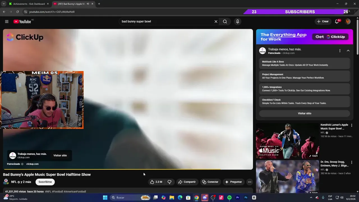Open OBS Studio from the taskbar

pyautogui.click(x=213, y=198)
